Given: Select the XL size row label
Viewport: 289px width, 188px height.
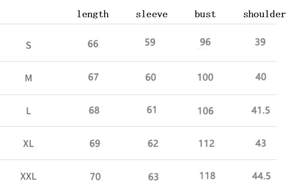Looking at the screenshot, I should 29,144.
